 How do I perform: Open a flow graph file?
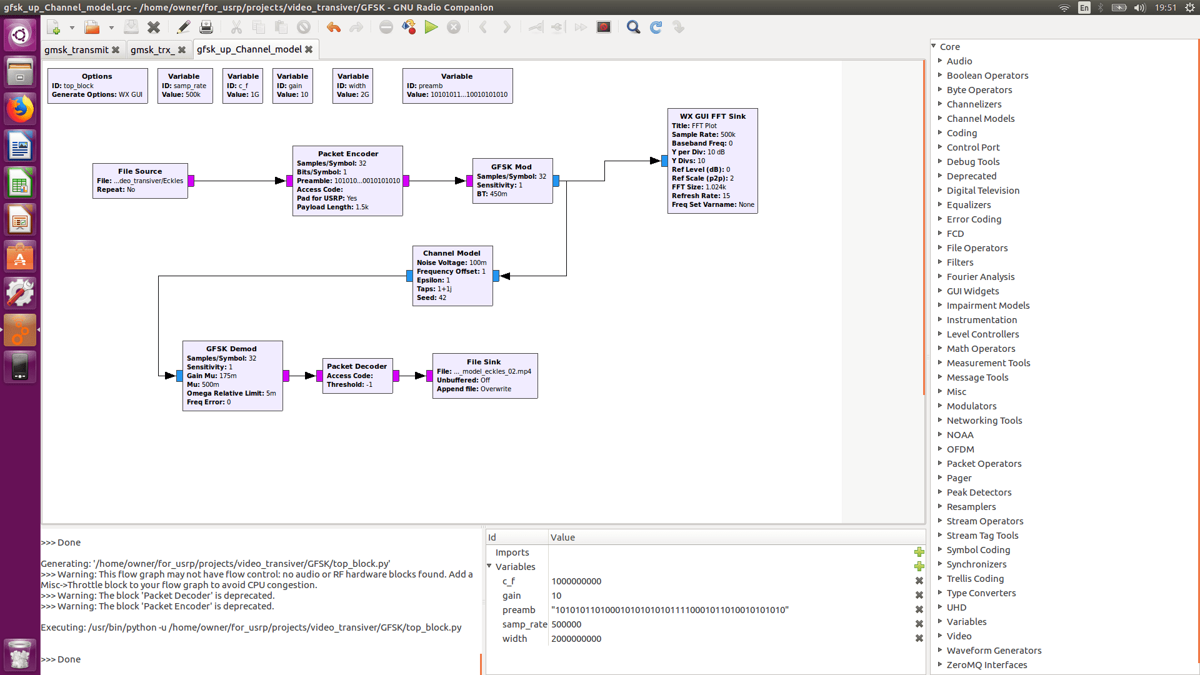coord(92,27)
